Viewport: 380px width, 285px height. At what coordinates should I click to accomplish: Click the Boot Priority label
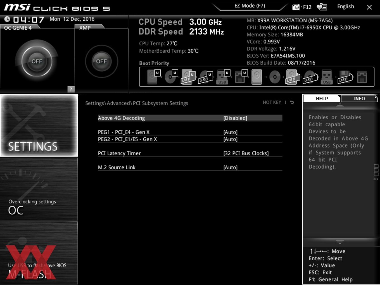pyautogui.click(x=154, y=63)
